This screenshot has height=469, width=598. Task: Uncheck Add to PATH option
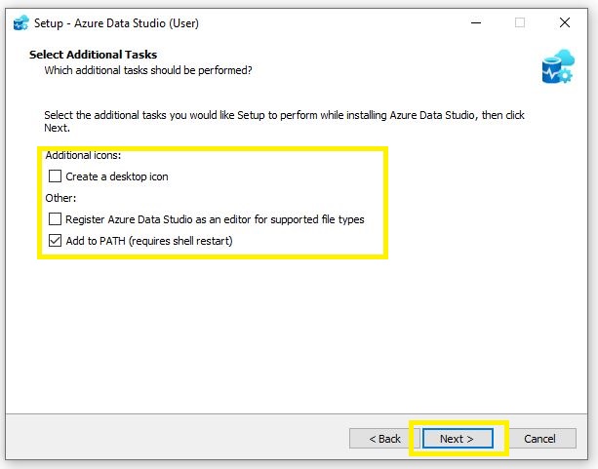[x=55, y=241]
